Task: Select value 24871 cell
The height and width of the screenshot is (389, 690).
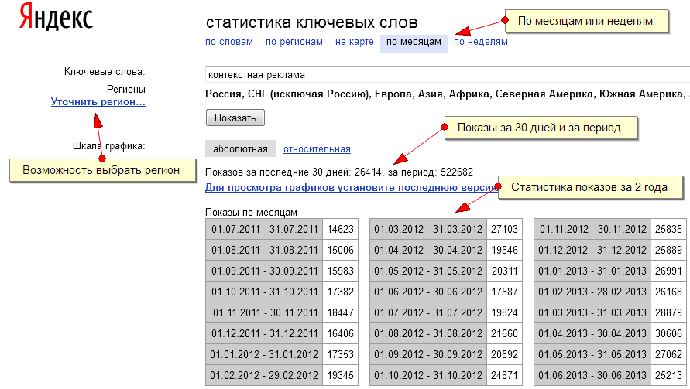Action: (x=505, y=375)
